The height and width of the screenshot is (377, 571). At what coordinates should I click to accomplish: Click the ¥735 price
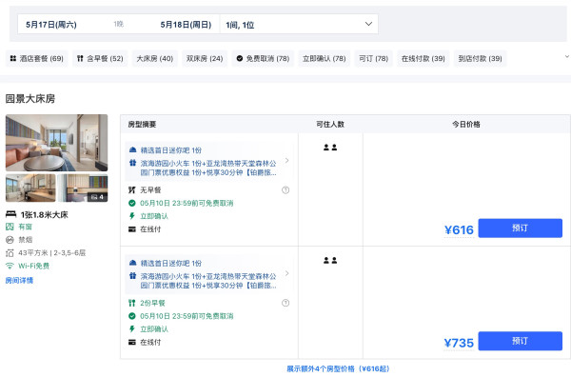pyautogui.click(x=459, y=343)
